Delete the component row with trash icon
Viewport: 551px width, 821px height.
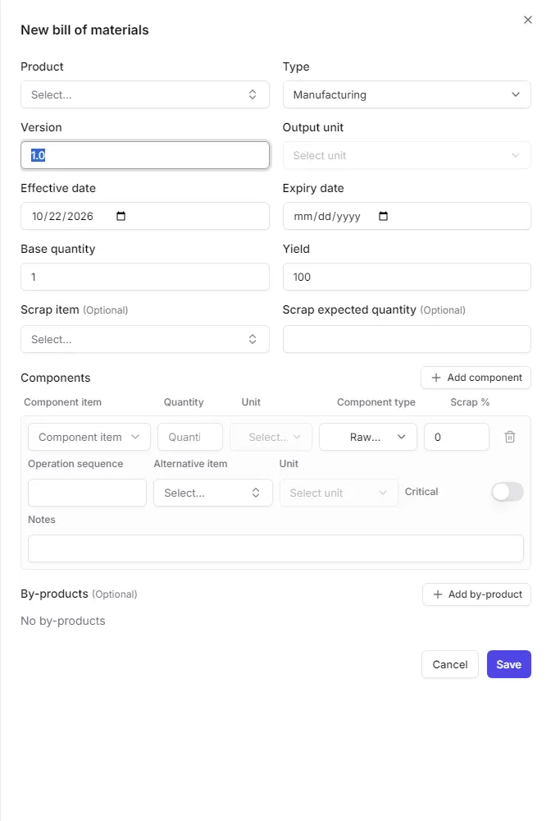(x=510, y=437)
